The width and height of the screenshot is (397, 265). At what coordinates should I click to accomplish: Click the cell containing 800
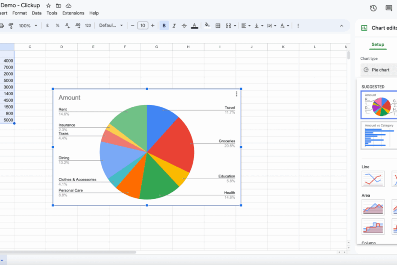(x=7, y=113)
